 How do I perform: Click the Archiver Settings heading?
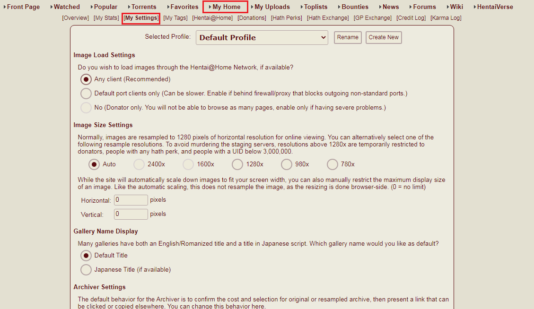[x=99, y=287]
